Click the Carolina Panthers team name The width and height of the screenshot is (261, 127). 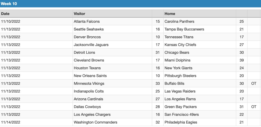pyautogui.click(x=179, y=21)
